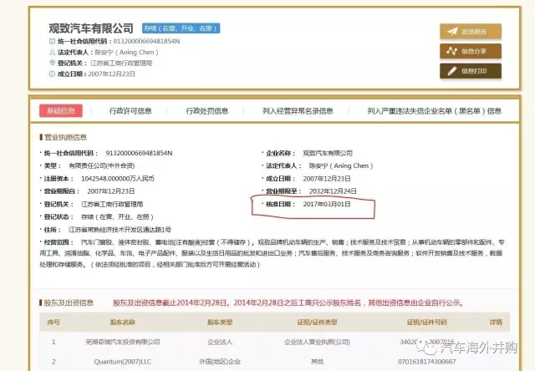
Task: Click the 成立日期 value in license details
Action: pyautogui.click(x=327, y=178)
